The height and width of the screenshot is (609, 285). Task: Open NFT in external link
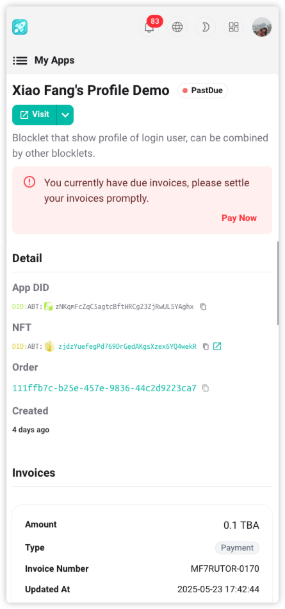[x=217, y=346]
